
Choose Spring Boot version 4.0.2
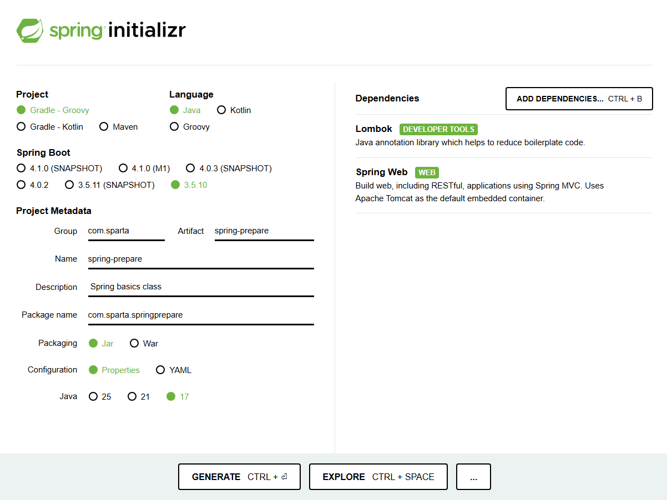tap(33, 185)
